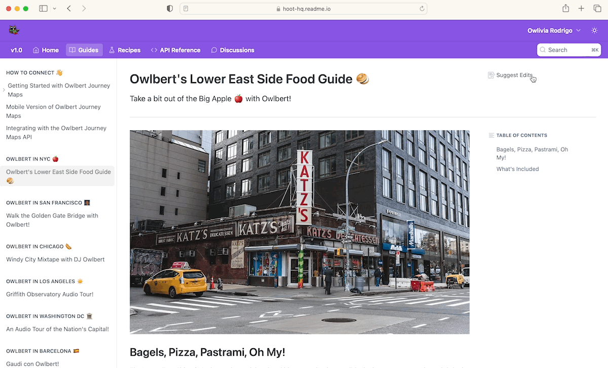Click the Katz's Delicatessen photo
The height and width of the screenshot is (368, 608).
(299, 232)
